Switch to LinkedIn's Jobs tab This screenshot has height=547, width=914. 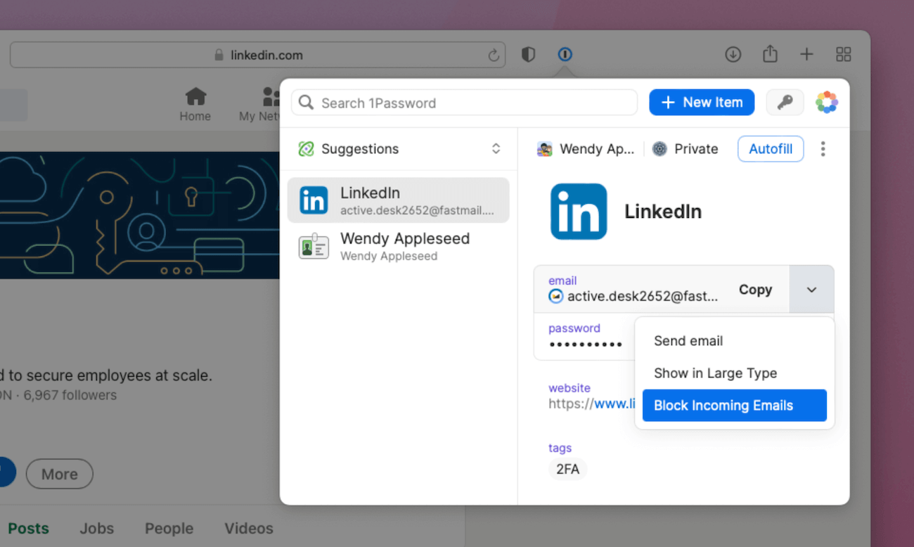coord(96,528)
